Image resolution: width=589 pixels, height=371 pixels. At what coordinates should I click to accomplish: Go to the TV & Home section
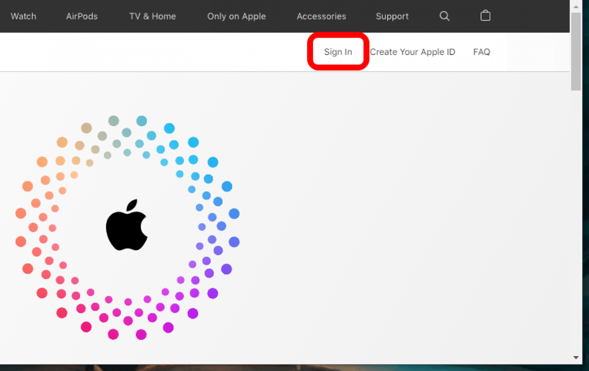point(153,16)
